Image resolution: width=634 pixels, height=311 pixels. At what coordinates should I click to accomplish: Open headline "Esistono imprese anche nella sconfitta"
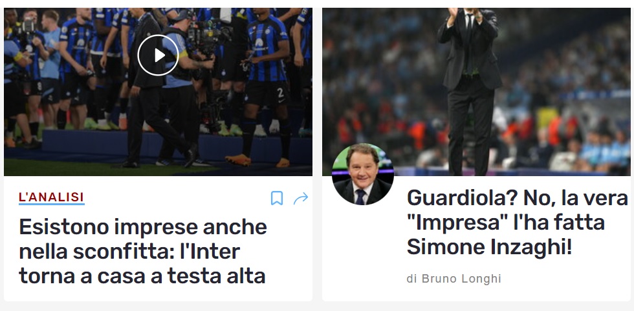point(143,251)
